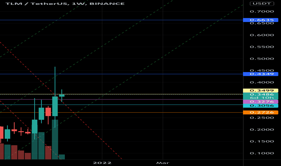Click the green 0.3486 current price label
Screen dimensions: 281x166
point(260,96)
